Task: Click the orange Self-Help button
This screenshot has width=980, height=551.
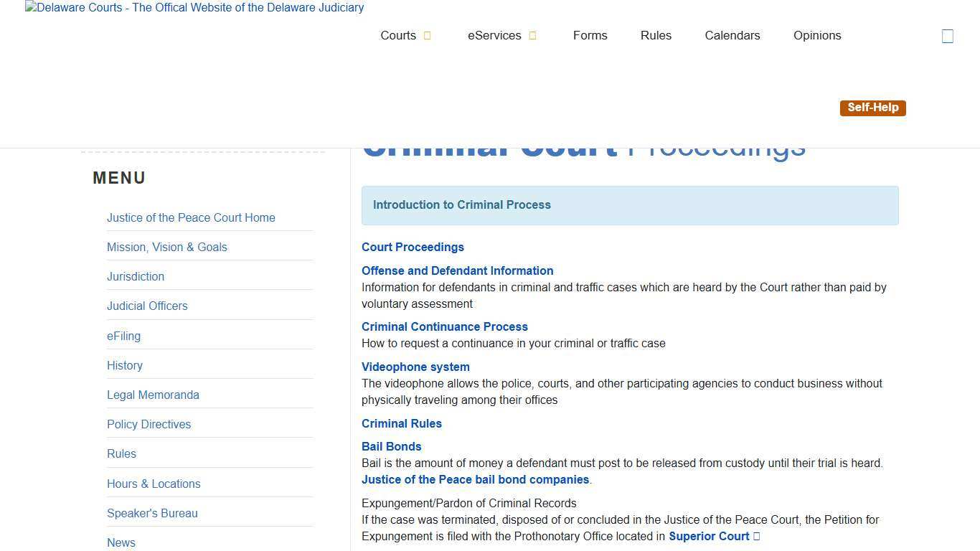Action: tap(872, 108)
